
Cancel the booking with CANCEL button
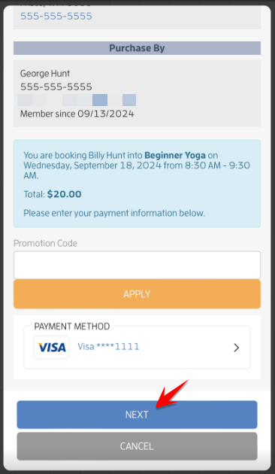pyautogui.click(x=137, y=446)
